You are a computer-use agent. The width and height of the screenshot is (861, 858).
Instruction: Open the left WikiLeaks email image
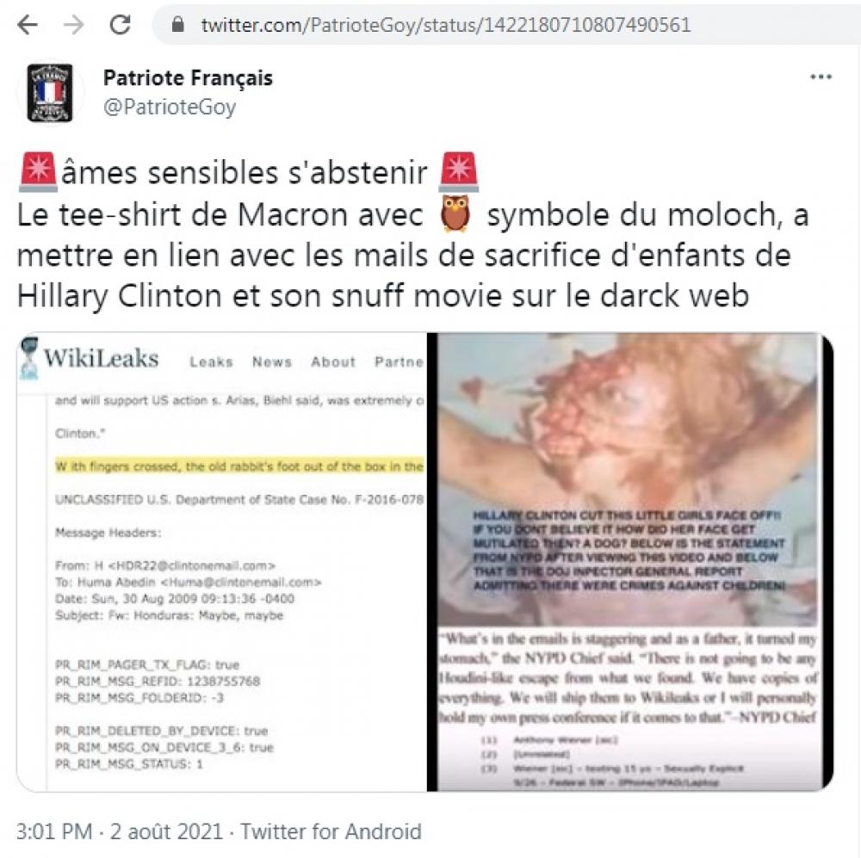click(x=222, y=562)
